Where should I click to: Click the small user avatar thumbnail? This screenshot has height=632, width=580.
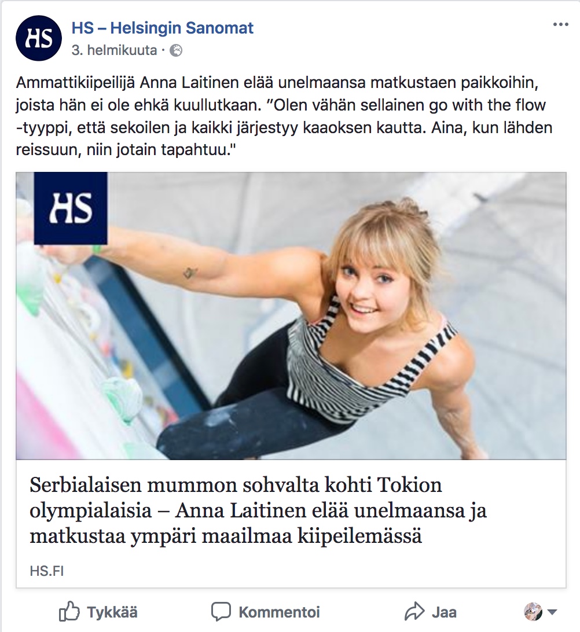(533, 612)
